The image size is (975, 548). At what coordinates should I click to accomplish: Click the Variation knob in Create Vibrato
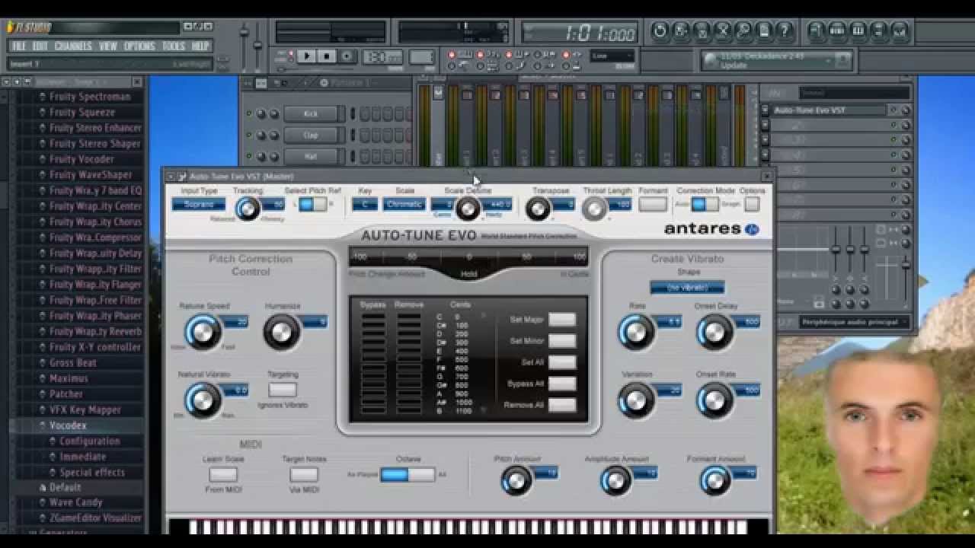click(636, 400)
